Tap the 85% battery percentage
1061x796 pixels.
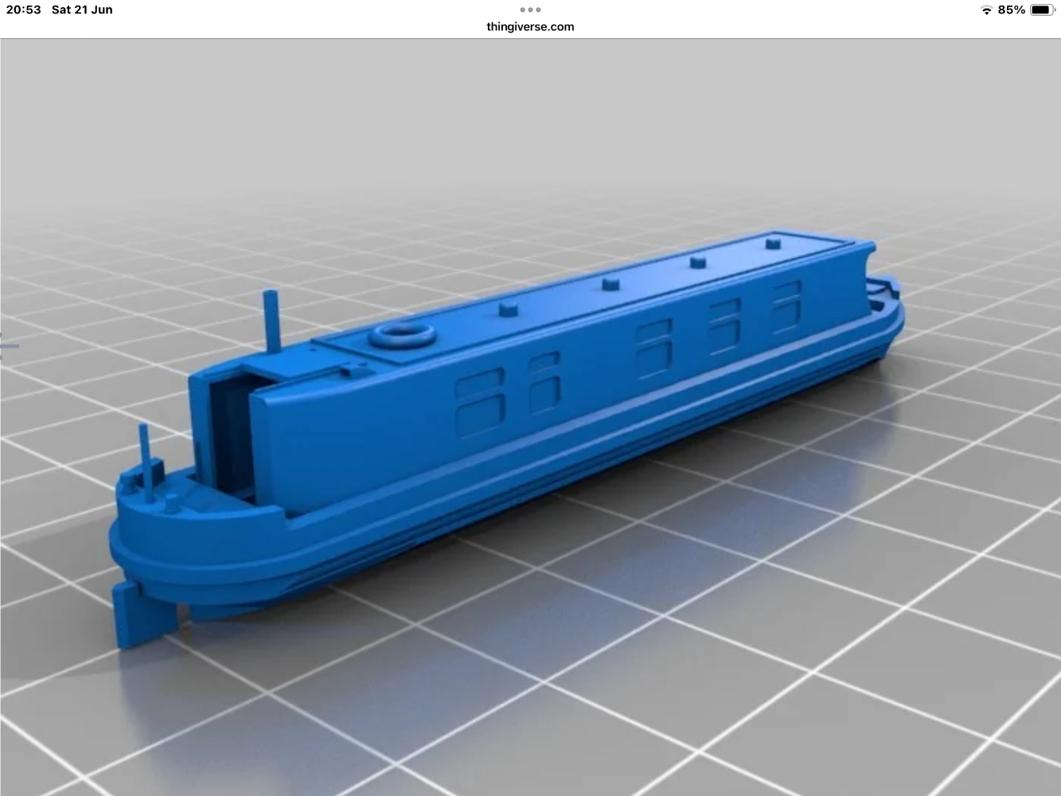pos(1012,10)
